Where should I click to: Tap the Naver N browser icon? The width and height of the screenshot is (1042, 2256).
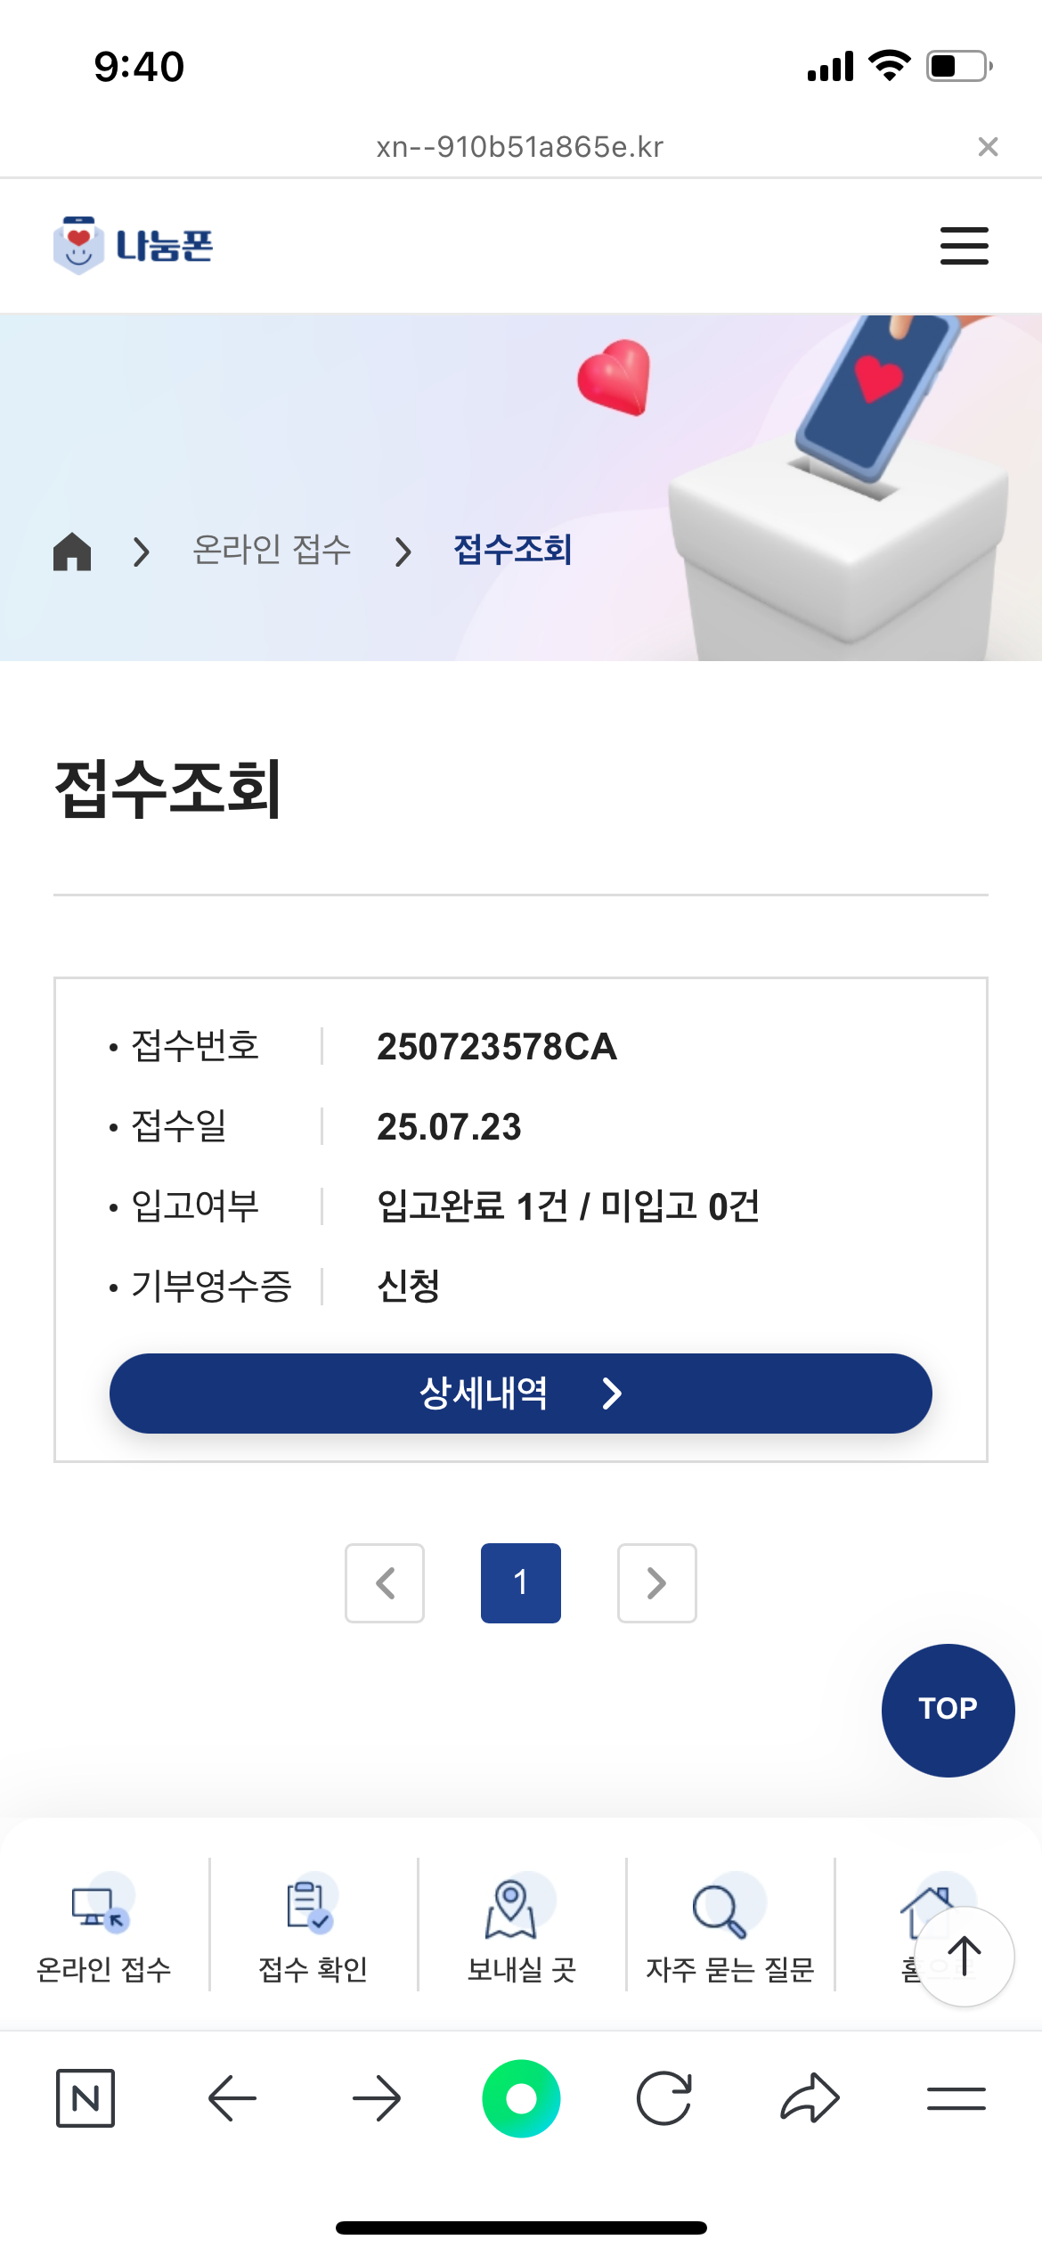tap(85, 2098)
